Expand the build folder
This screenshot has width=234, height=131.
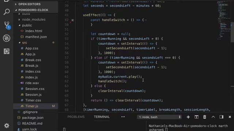click(x=26, y=14)
